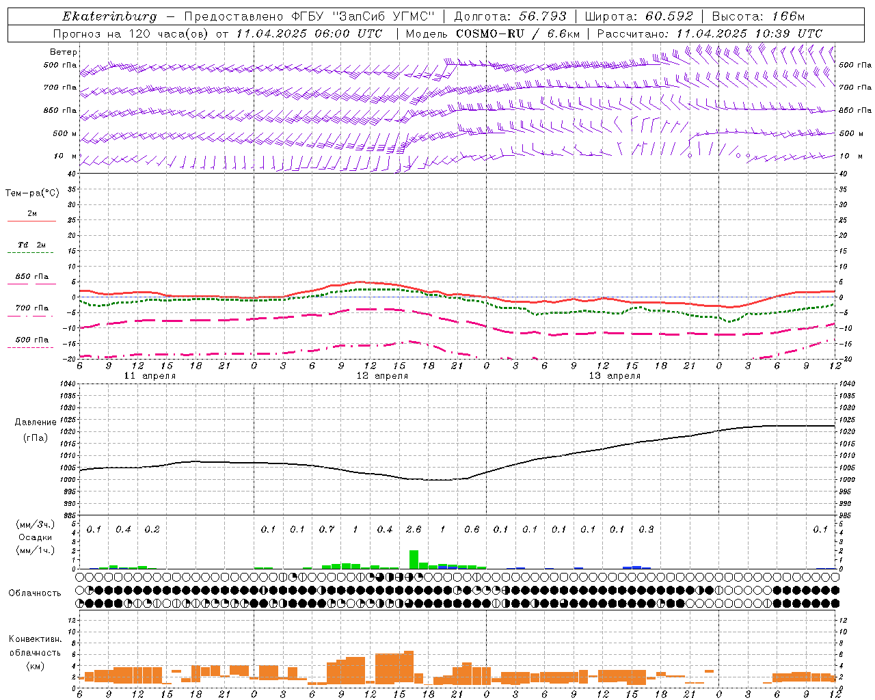Select the Td 2м dew point legend entry
The width and height of the screenshot is (875, 700).
pos(31,245)
